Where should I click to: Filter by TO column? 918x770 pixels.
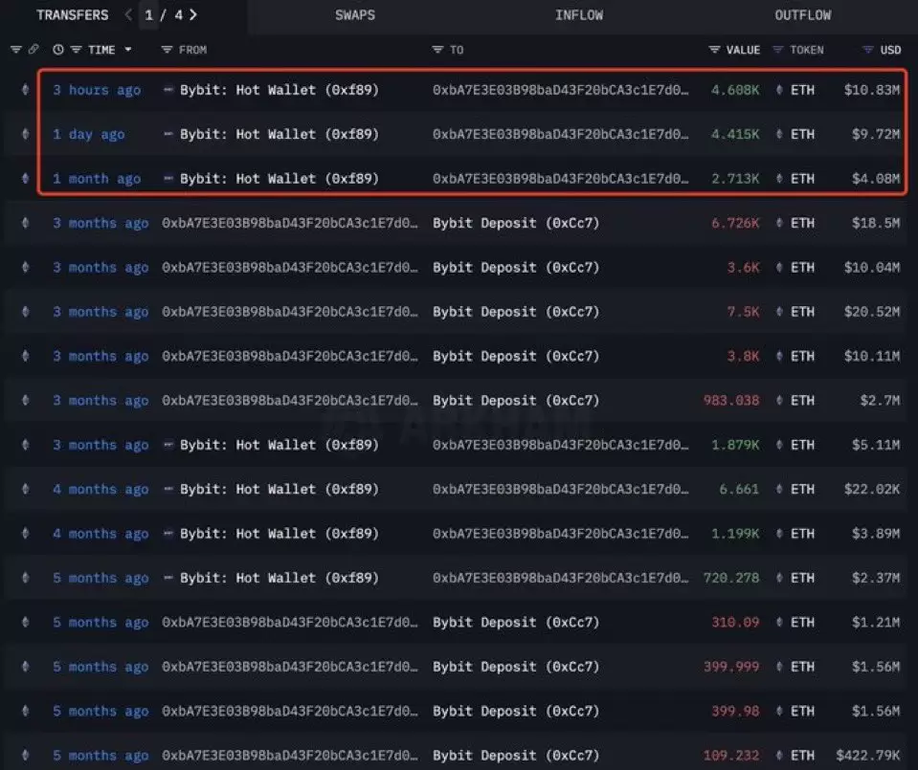pyautogui.click(x=437, y=50)
